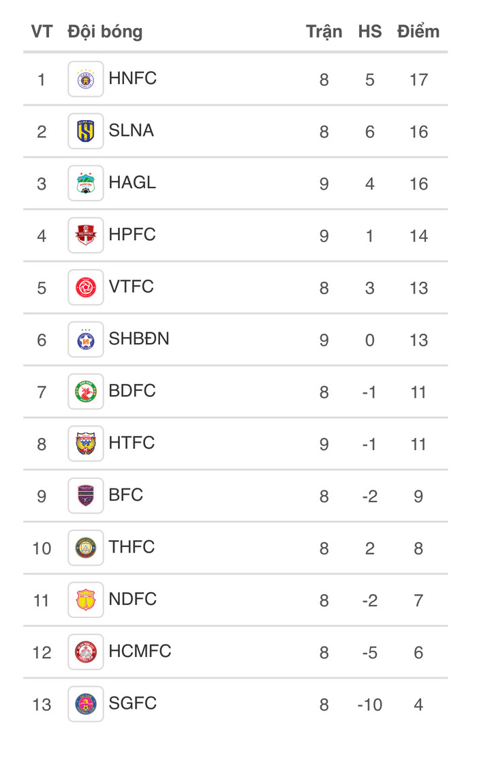Select the HTFC team badge
The image size is (477, 764).
click(x=86, y=444)
